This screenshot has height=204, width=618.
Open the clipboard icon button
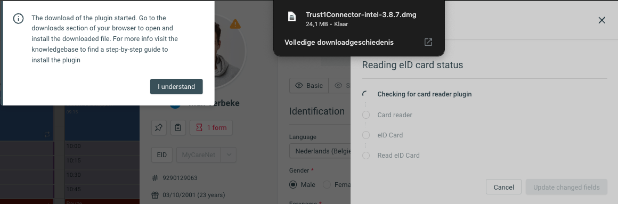[x=178, y=128]
